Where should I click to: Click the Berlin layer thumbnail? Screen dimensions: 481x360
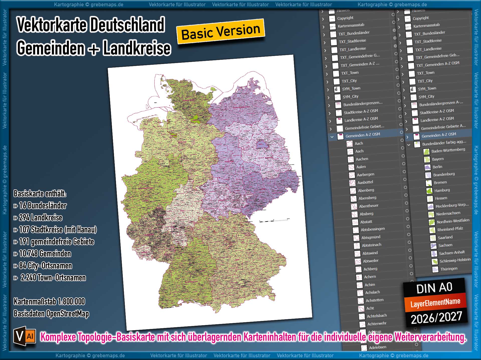(427, 167)
